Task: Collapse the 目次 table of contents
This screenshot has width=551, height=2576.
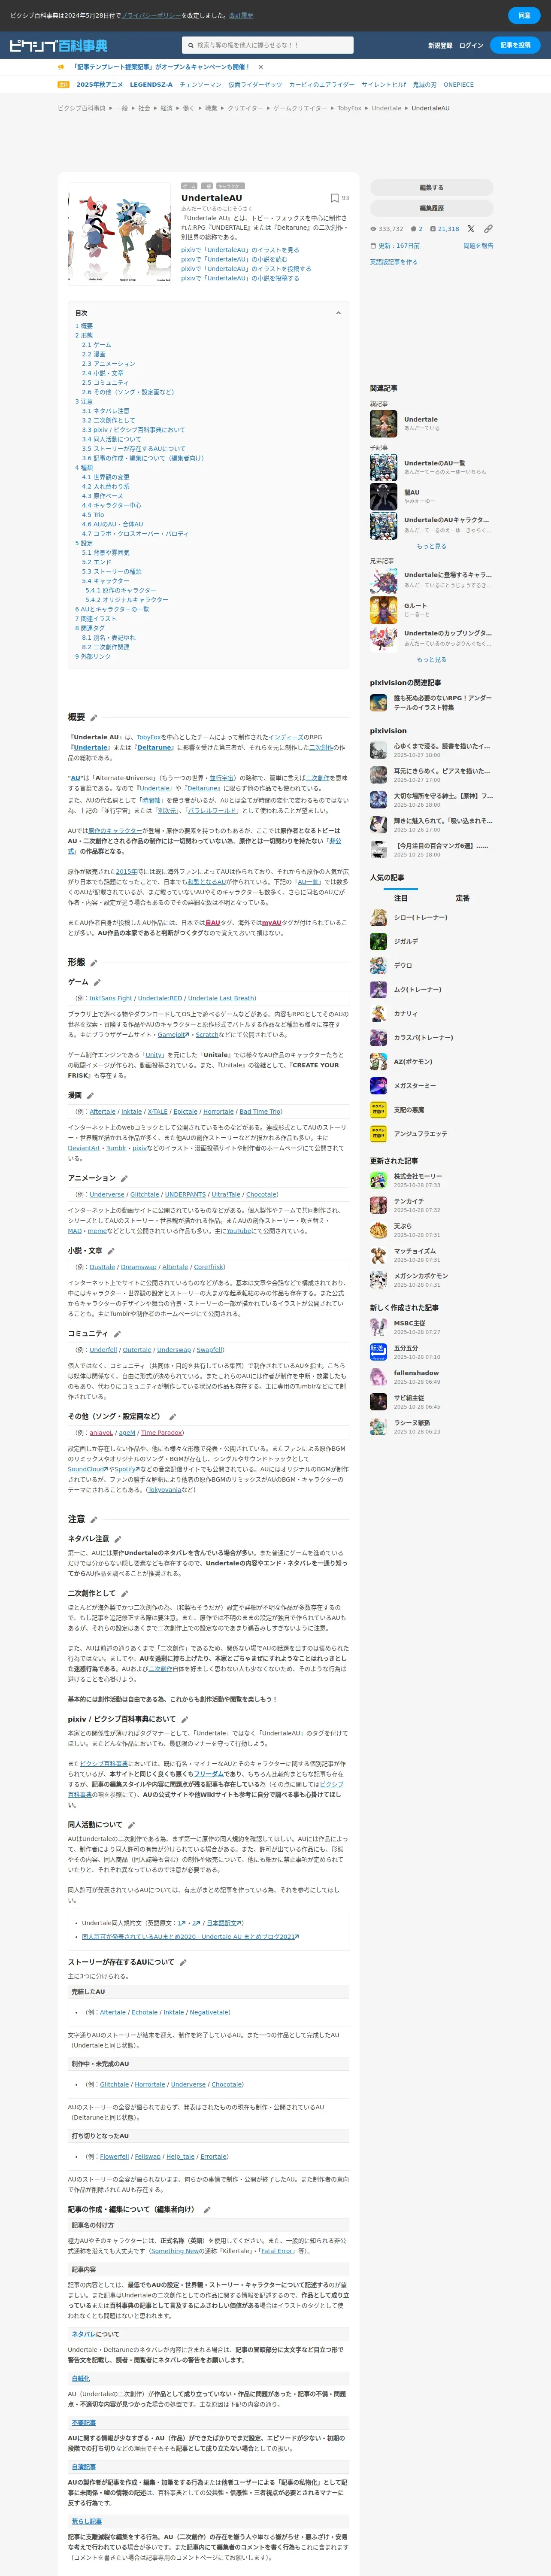Action: (338, 313)
